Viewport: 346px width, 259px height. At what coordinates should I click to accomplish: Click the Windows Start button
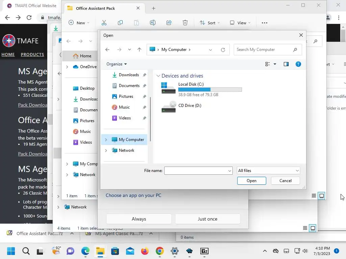[11, 251]
